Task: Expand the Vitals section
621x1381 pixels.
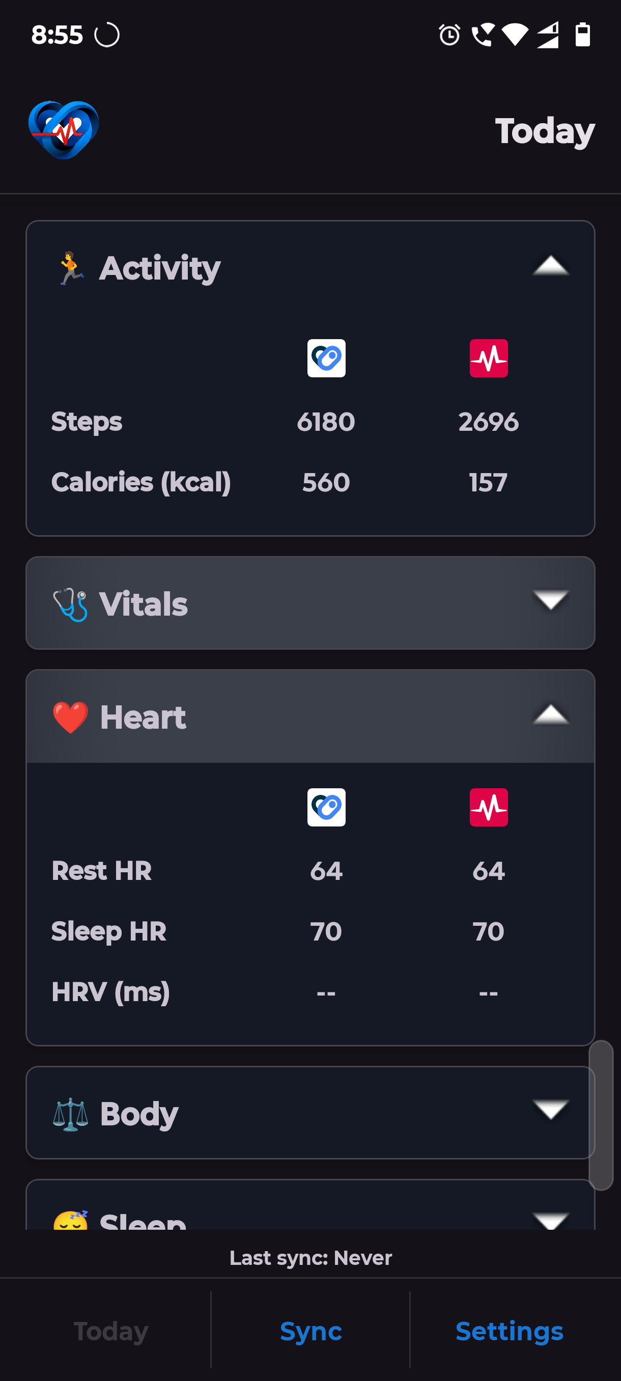Action: coord(550,601)
